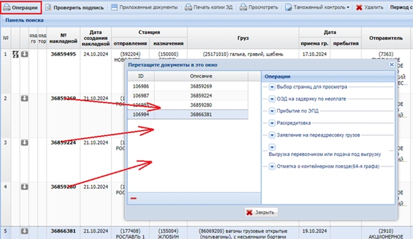The width and height of the screenshot is (413, 239).
Task: Expand Заявление на переадресовку грузов
Action: tap(272, 135)
